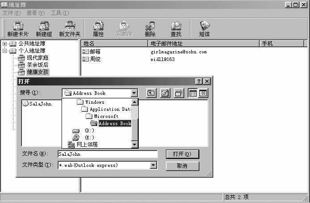Open the 工具 menu
The height and width of the screenshot is (203, 310).
pos(59,13)
